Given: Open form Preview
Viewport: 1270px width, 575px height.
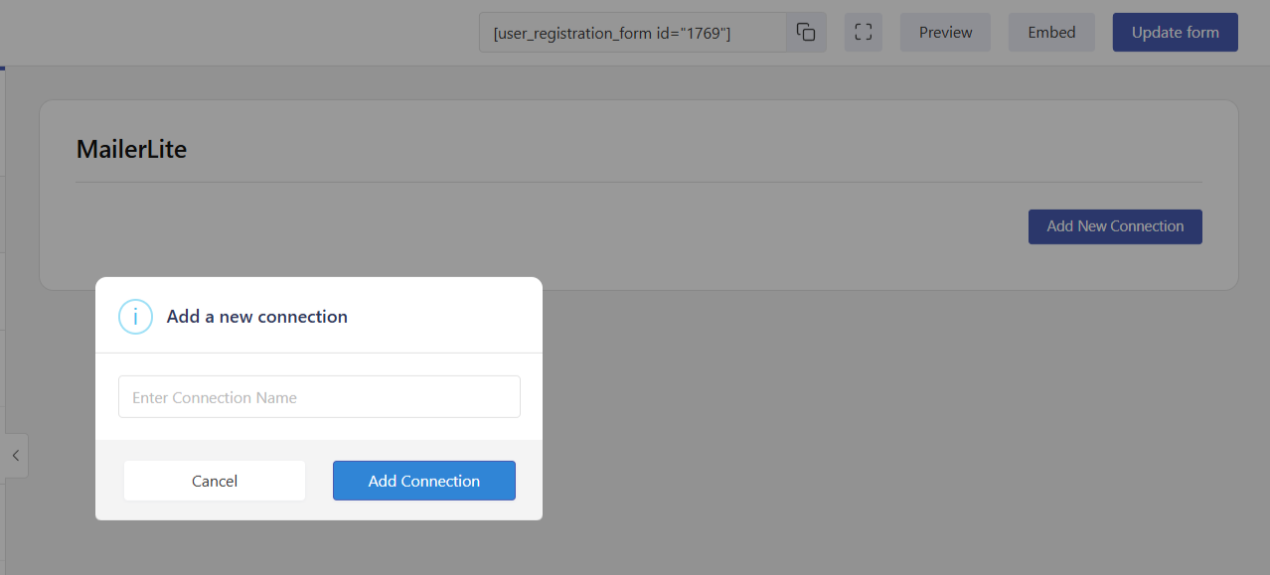Looking at the screenshot, I should point(945,33).
